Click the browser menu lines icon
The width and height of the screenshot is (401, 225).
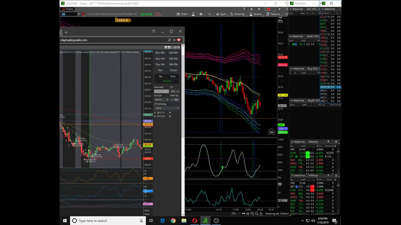coord(154,31)
